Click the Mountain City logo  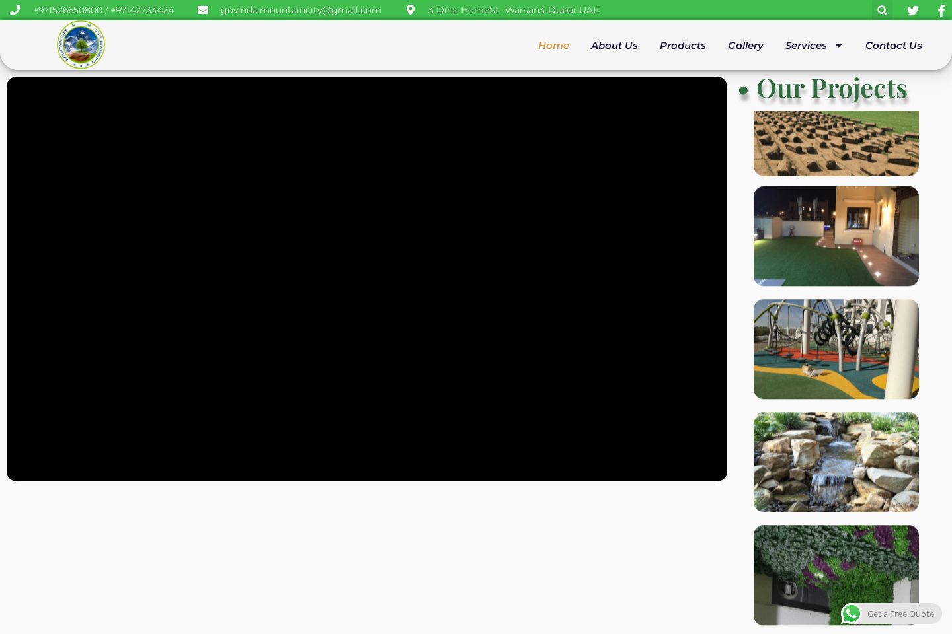click(81, 45)
